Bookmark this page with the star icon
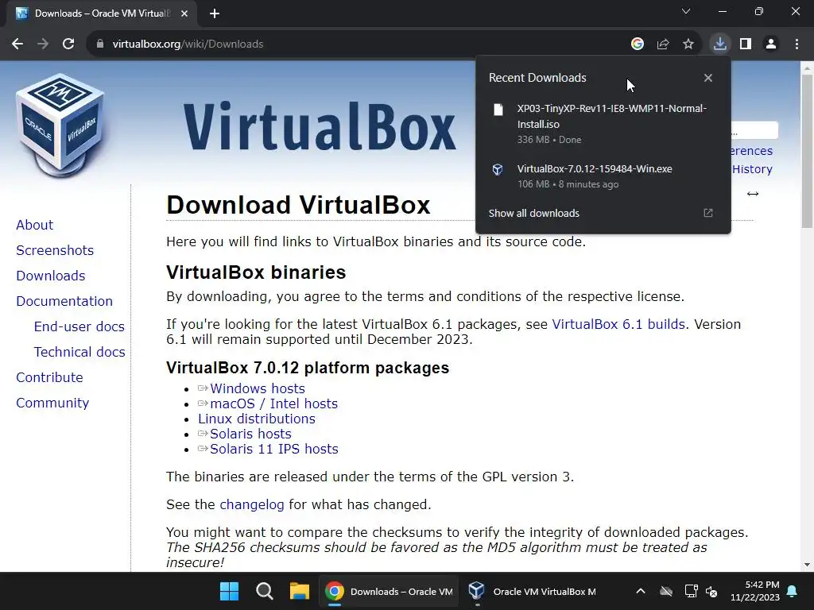Image resolution: width=814 pixels, height=610 pixels. click(x=688, y=44)
